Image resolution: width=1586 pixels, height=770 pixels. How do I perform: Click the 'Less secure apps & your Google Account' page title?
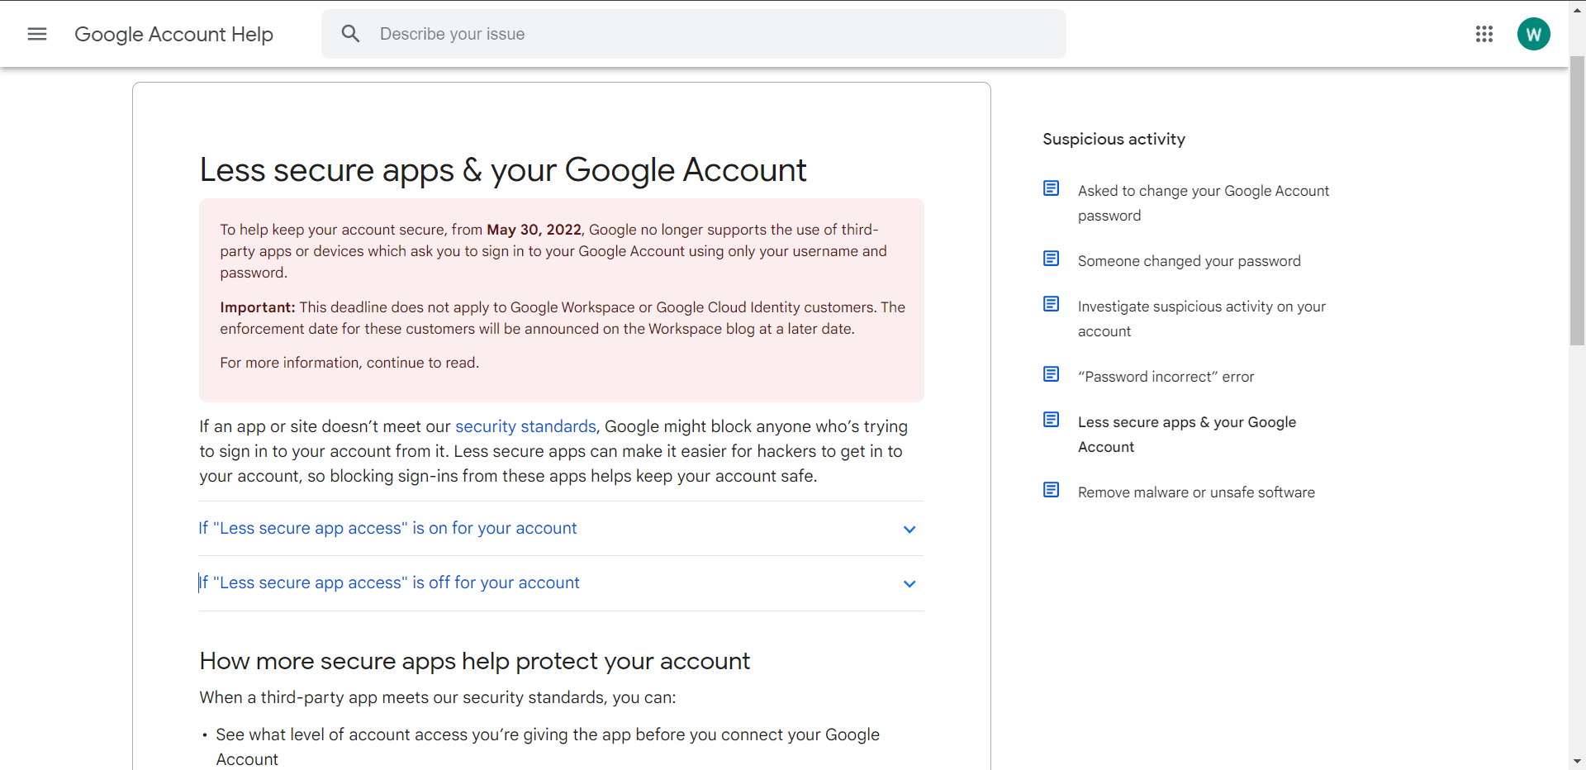point(503,170)
